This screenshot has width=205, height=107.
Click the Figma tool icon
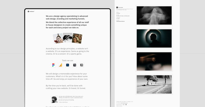pyautogui.click(x=53, y=65)
